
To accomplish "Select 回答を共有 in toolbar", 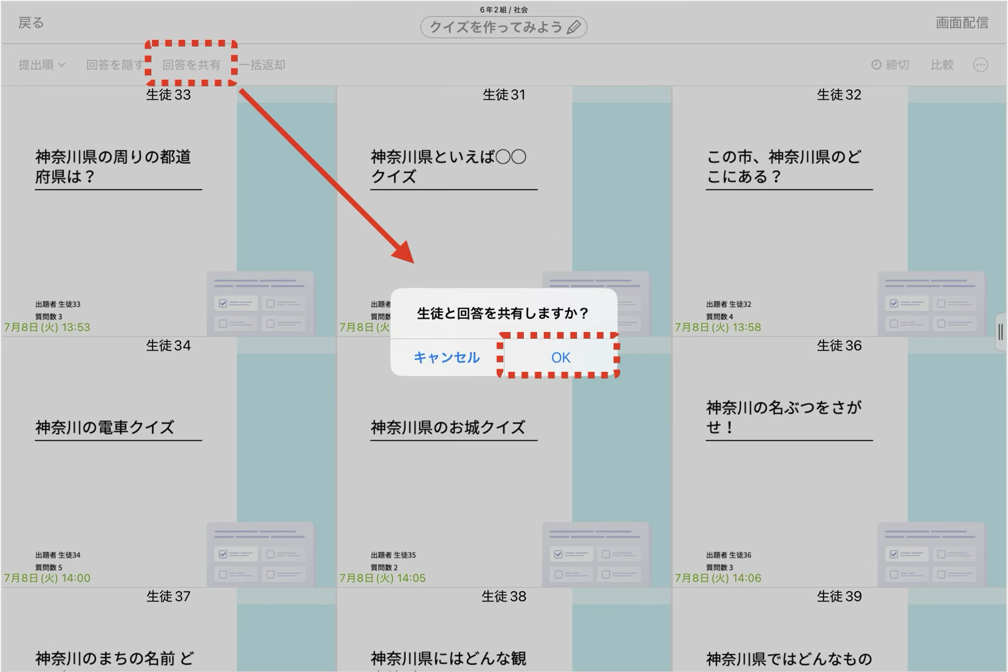I will point(191,64).
